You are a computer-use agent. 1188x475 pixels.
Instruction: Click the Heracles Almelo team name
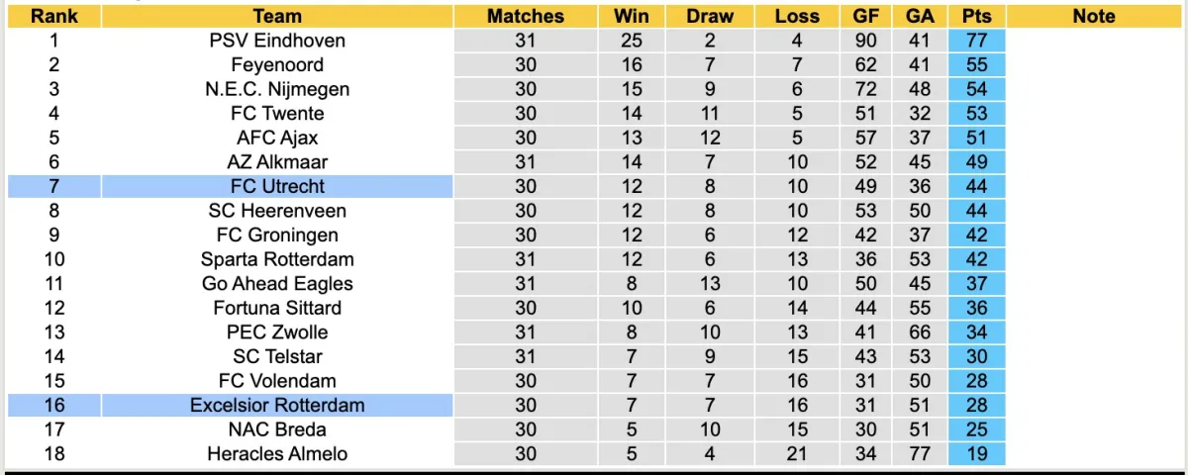(x=277, y=453)
